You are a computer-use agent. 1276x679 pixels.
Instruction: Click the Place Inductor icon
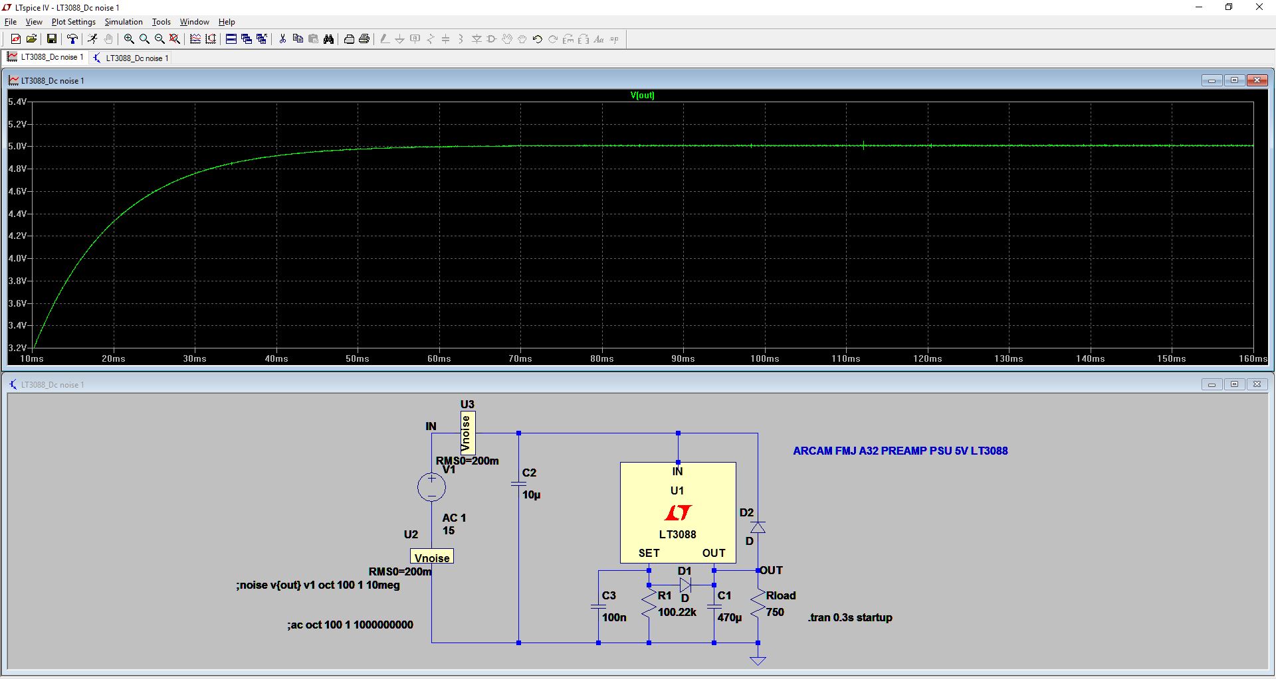[461, 39]
